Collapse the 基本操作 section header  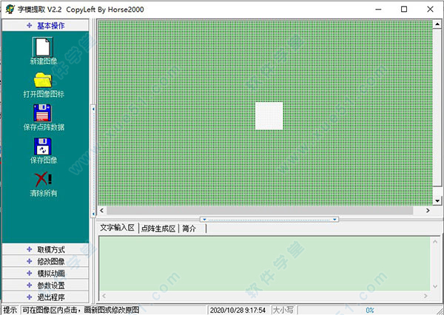click(x=45, y=25)
